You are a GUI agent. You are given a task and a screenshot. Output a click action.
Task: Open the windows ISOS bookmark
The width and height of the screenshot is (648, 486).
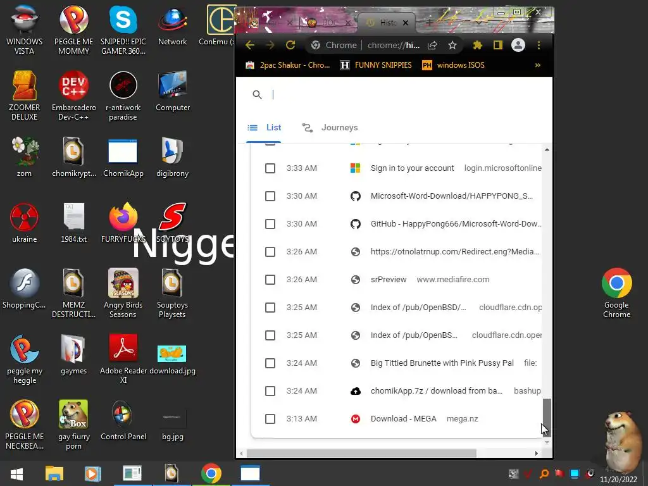point(453,65)
